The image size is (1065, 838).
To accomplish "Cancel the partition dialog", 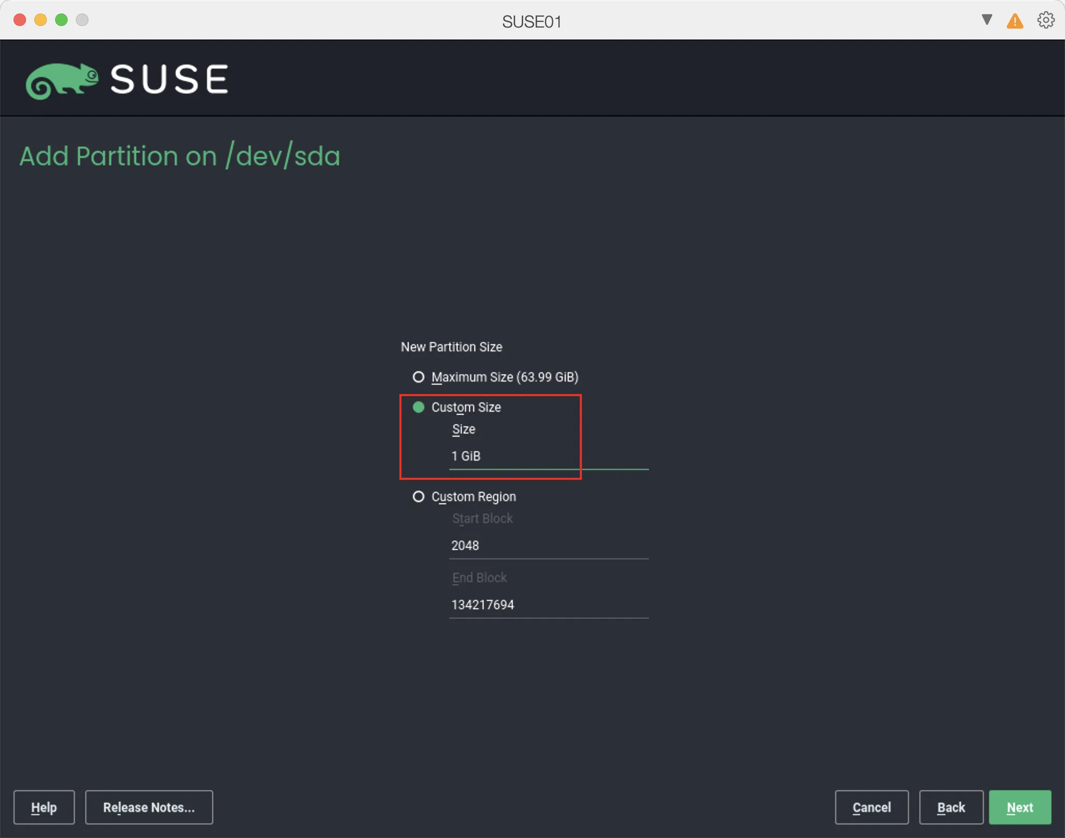I will click(871, 807).
